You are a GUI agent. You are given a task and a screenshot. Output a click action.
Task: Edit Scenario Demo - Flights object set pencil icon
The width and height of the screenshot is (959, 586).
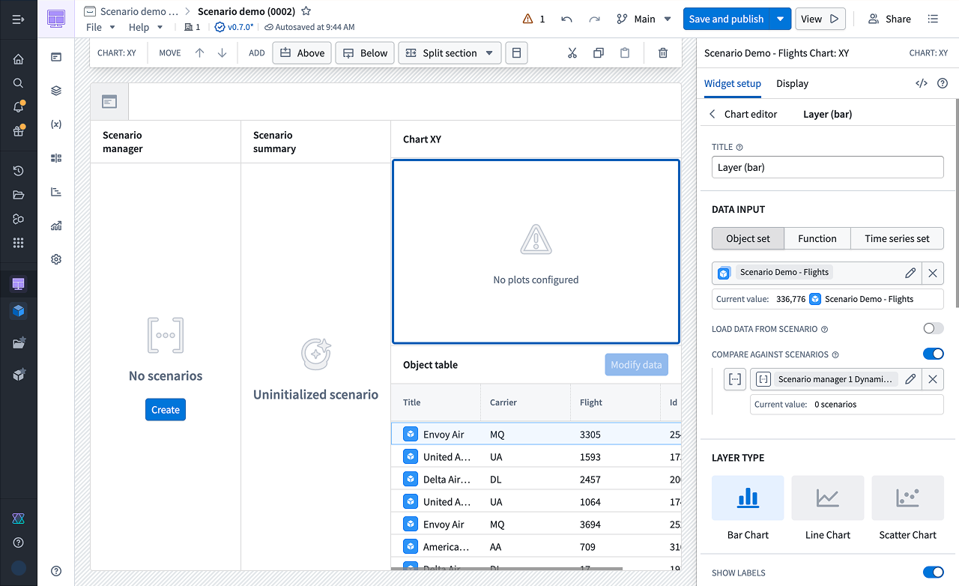pyautogui.click(x=910, y=273)
